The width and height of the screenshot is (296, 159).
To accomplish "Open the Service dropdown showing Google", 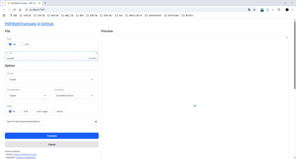I will (52, 79).
